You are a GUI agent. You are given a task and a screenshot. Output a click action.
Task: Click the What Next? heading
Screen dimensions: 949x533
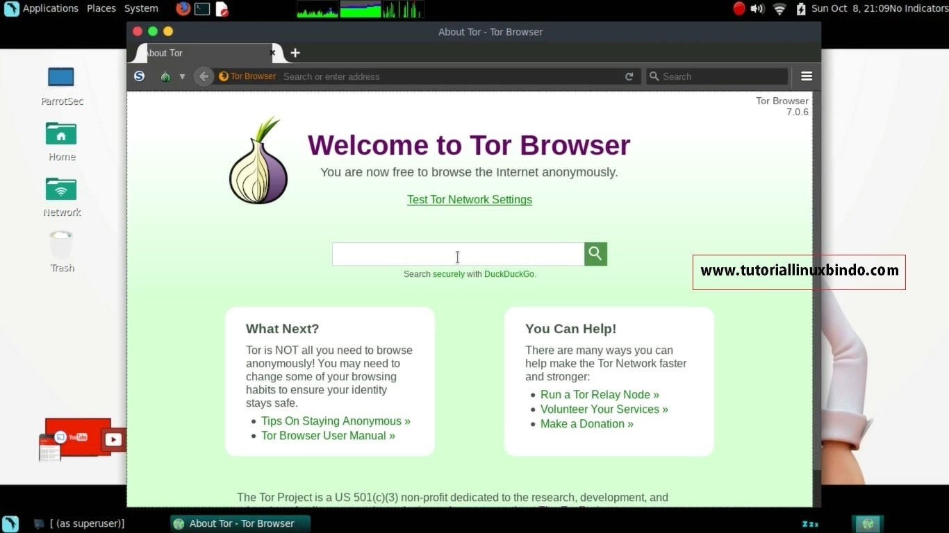(x=282, y=329)
